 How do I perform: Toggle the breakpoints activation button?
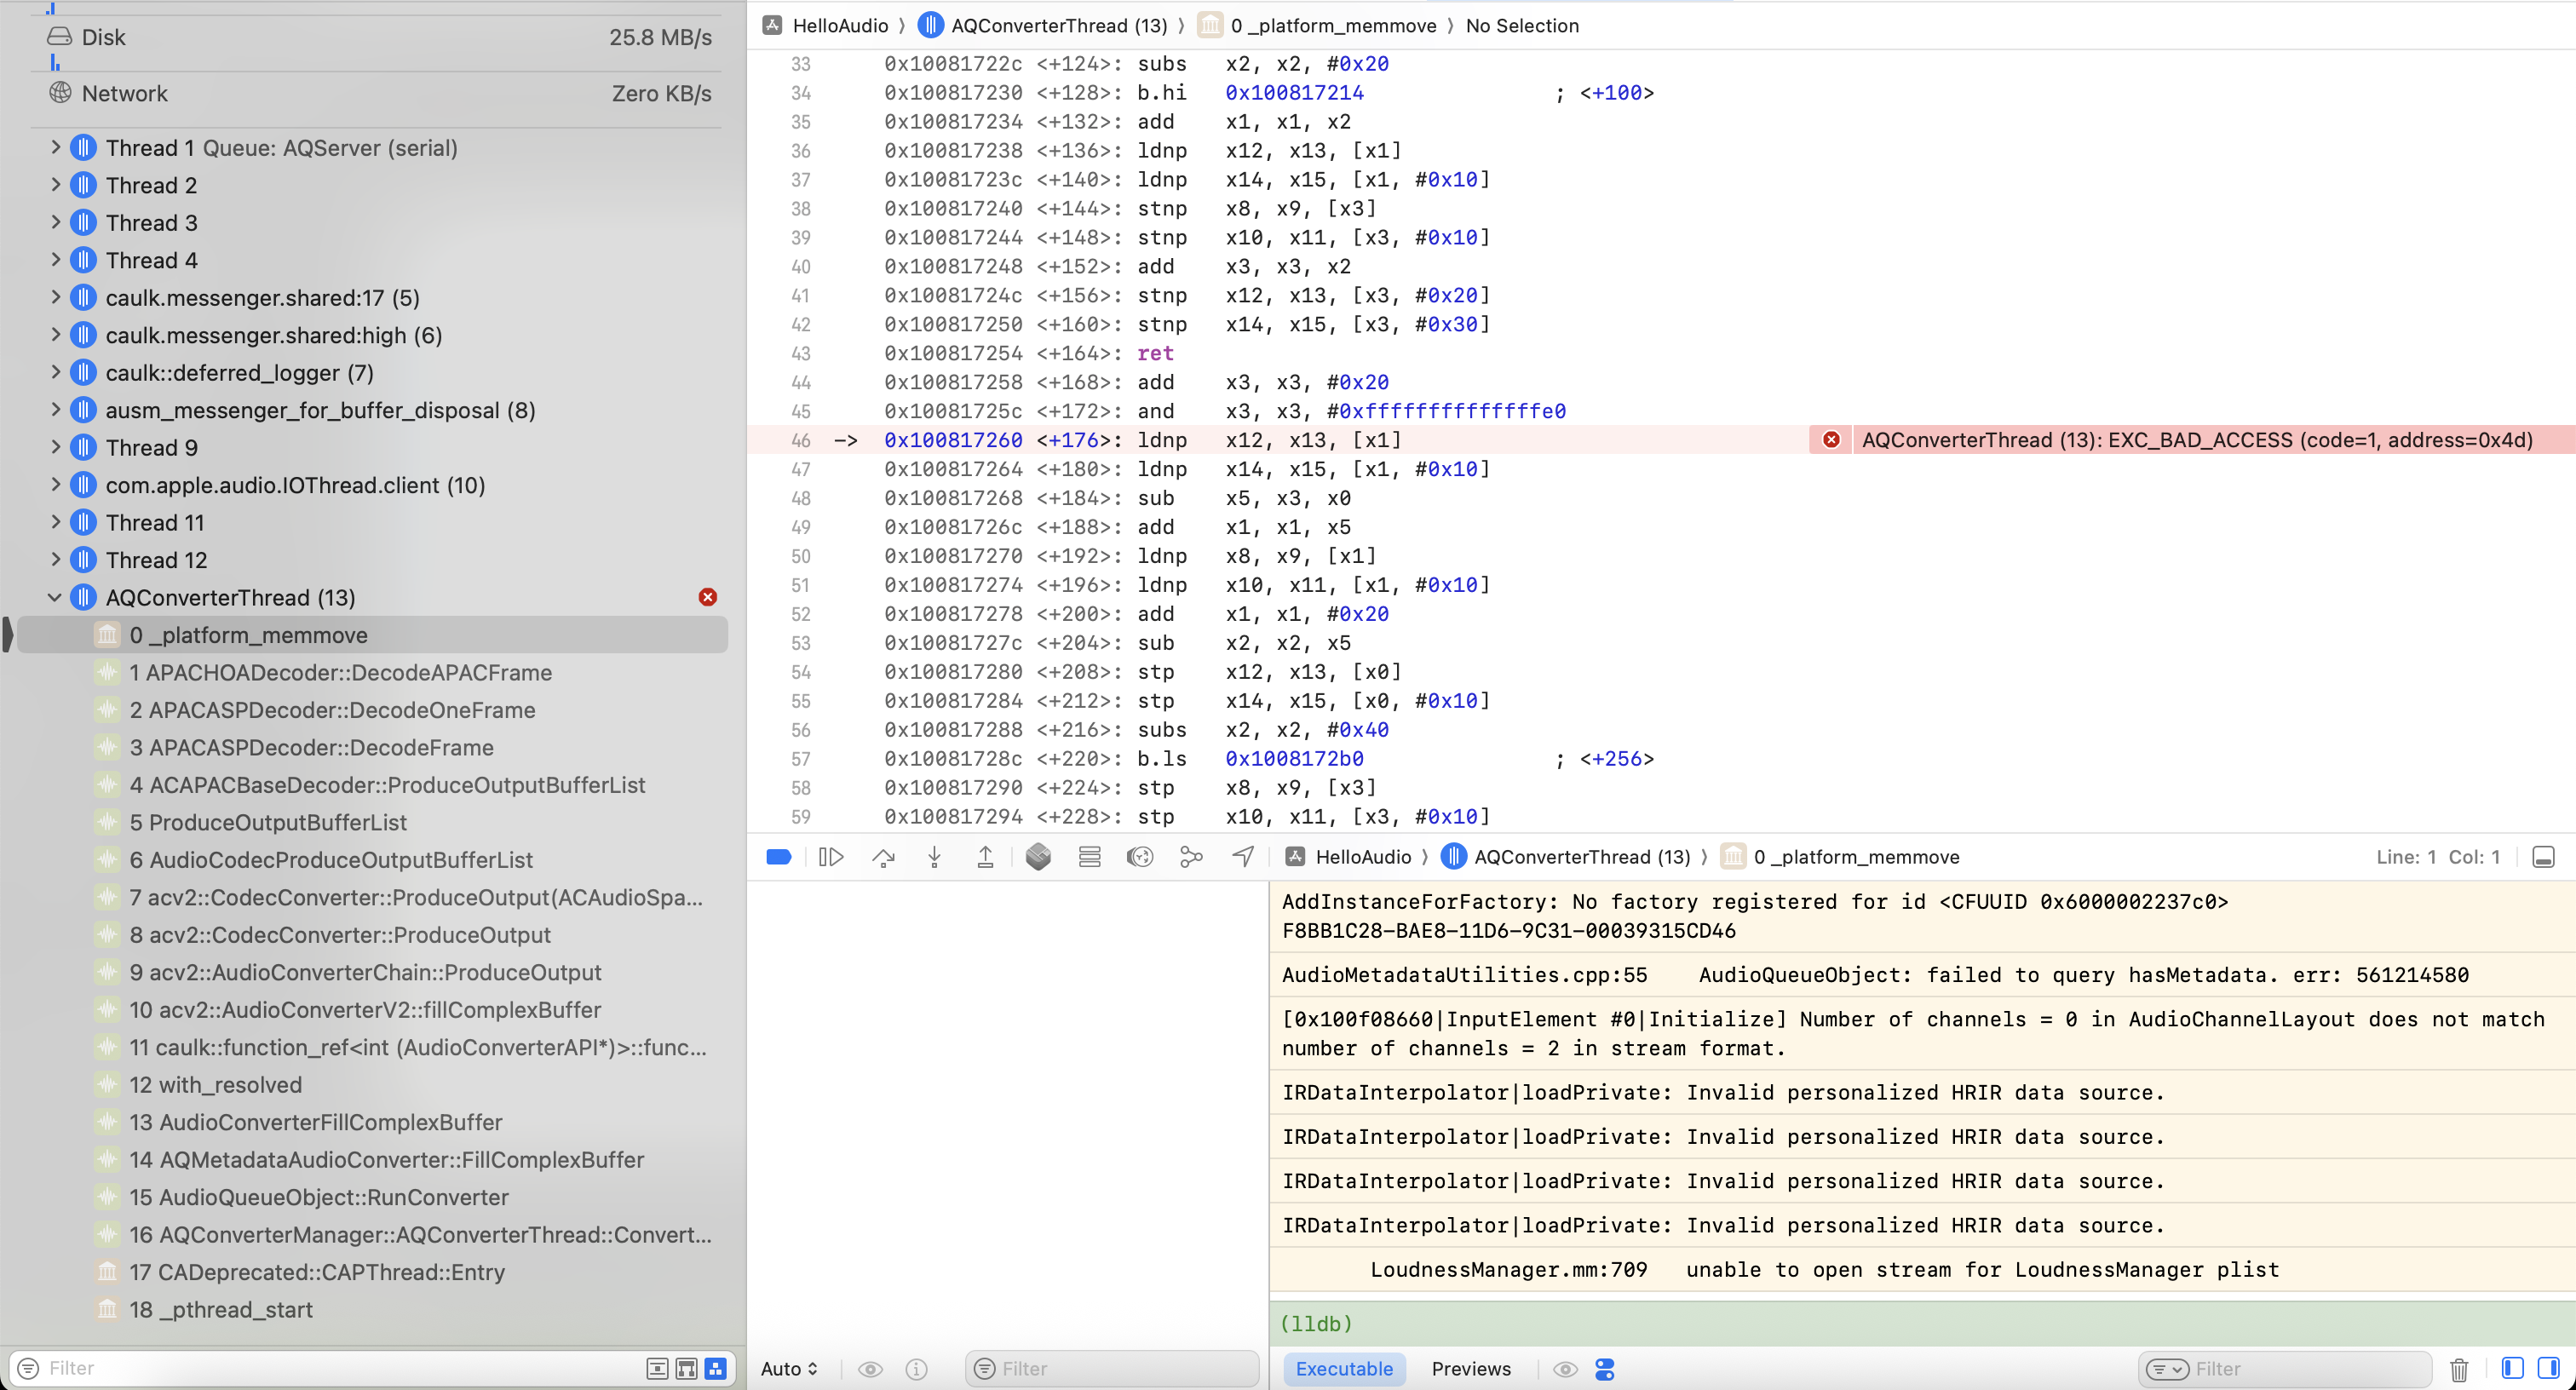(x=778, y=857)
